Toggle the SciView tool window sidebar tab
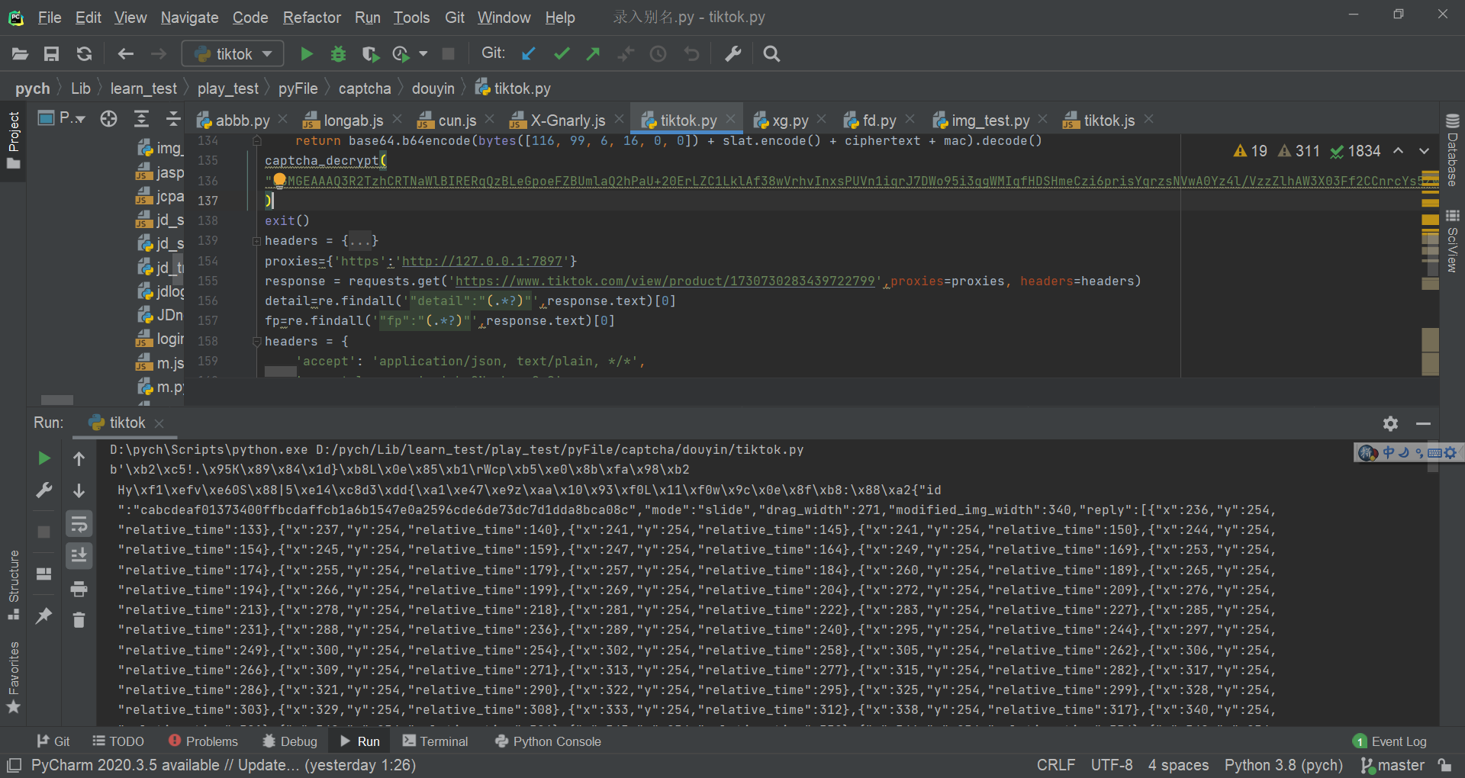Viewport: 1465px width, 778px height. (x=1452, y=241)
